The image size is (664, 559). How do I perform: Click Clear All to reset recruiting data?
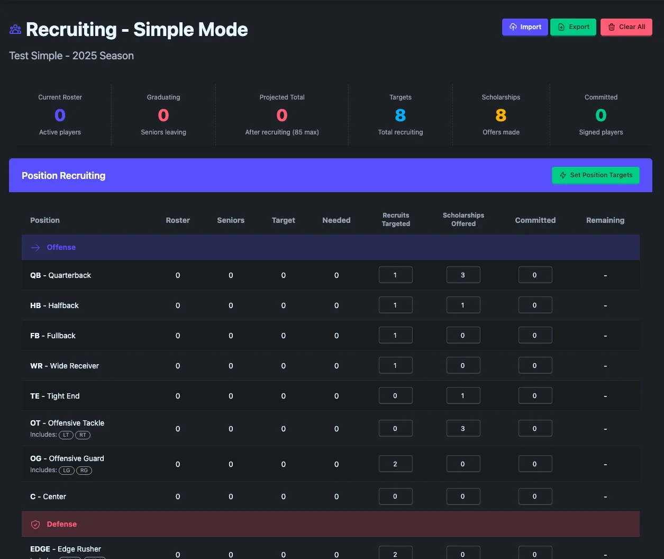[x=626, y=26]
